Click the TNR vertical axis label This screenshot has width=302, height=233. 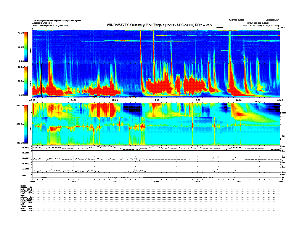tap(30, 130)
